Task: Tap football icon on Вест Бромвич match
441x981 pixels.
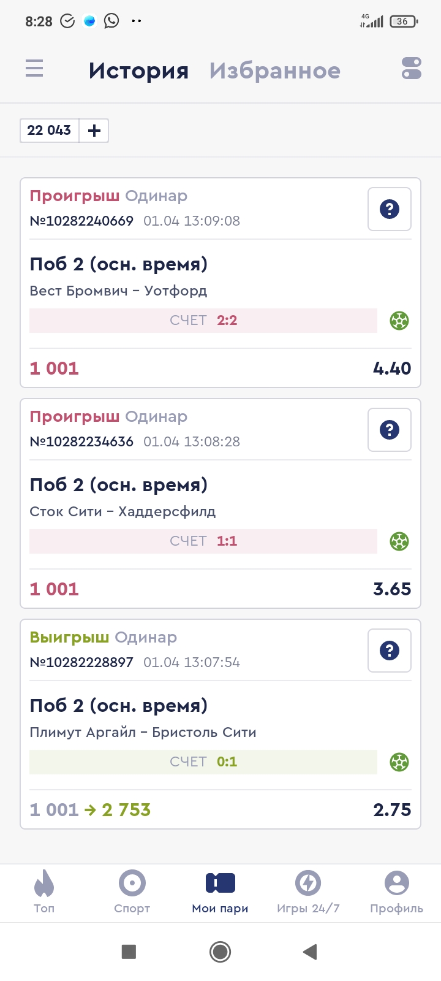Action: [399, 321]
